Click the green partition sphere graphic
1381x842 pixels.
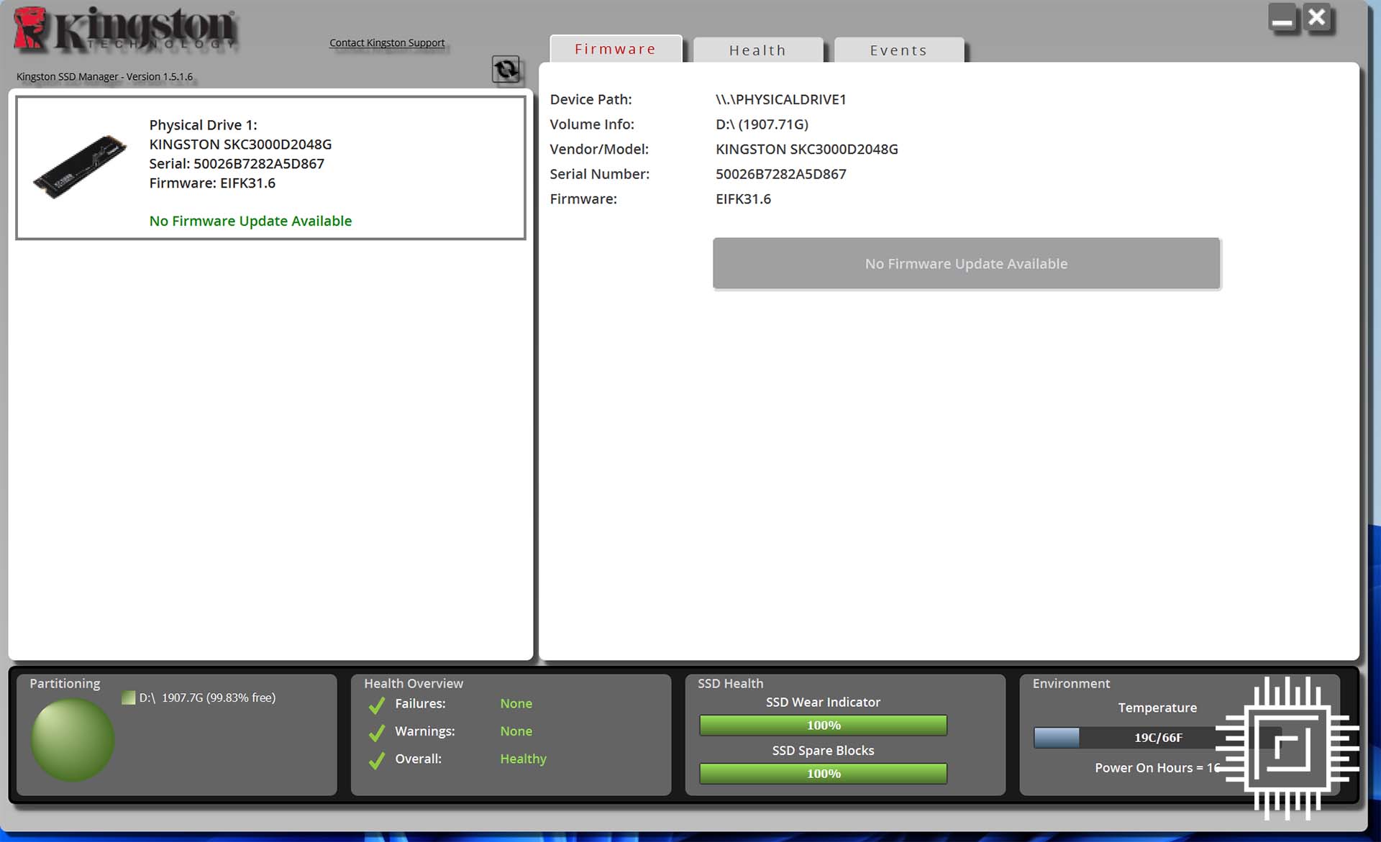click(72, 740)
